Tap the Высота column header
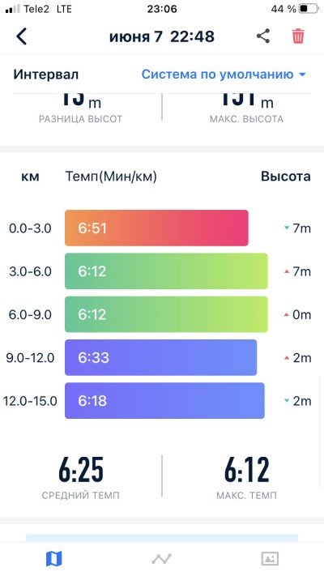Screen dimensions: 324x576 [x=285, y=177]
